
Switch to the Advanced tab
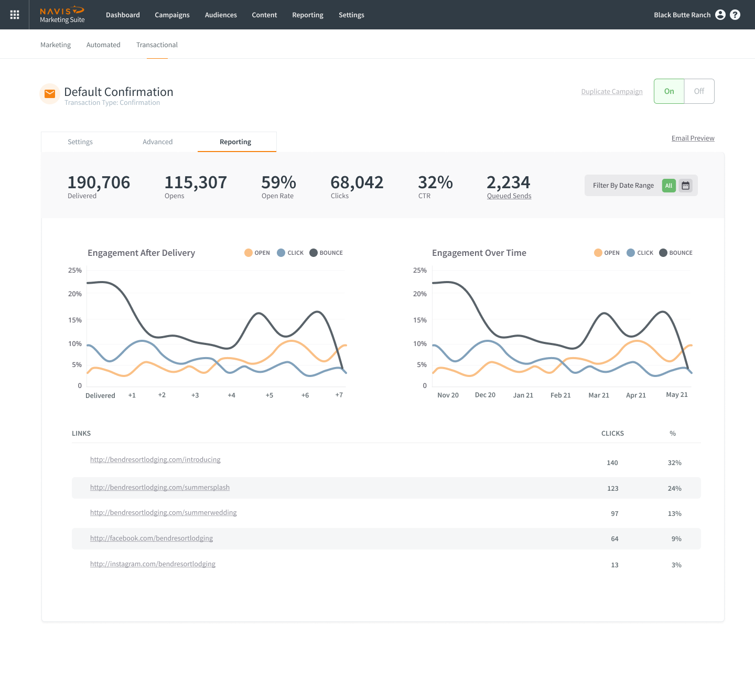click(x=157, y=142)
